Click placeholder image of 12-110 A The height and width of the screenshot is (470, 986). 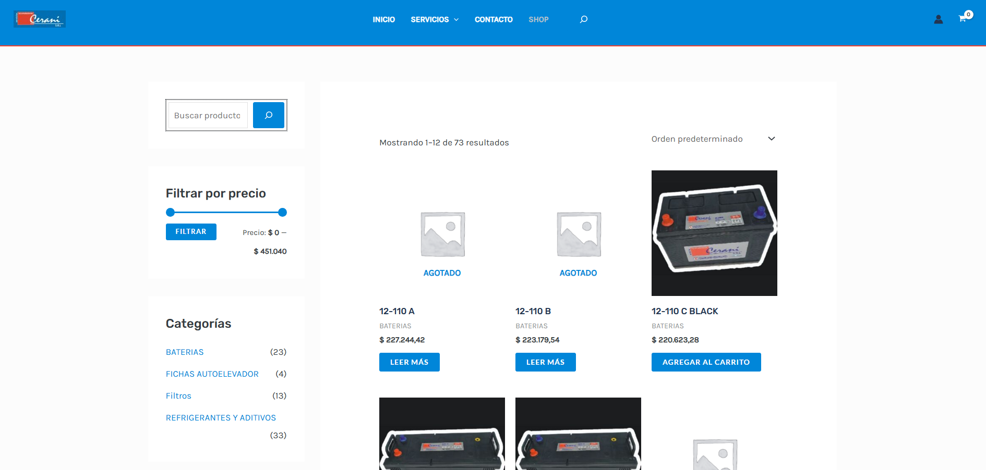coord(442,234)
